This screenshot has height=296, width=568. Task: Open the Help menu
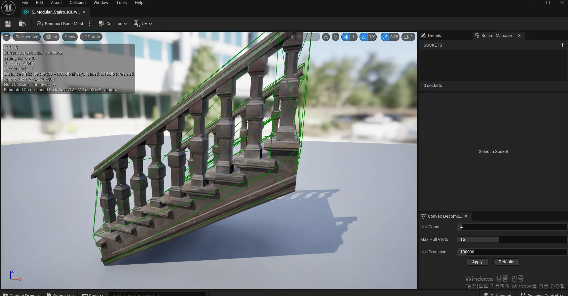click(x=139, y=3)
